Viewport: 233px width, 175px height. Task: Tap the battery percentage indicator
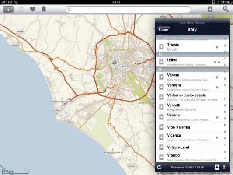(x=224, y=2)
